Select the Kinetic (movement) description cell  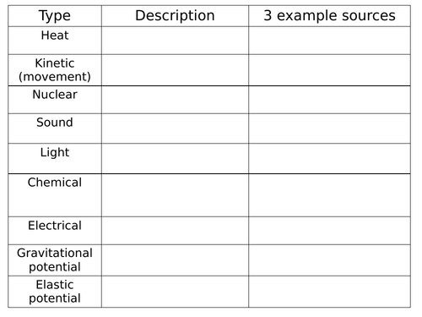175,70
